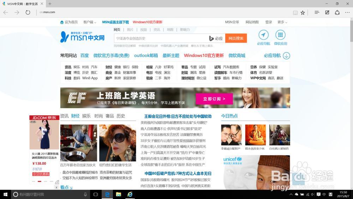This screenshot has height=199, width=353.
Task: Click the 网页搜索 button
Action: coord(236,38)
